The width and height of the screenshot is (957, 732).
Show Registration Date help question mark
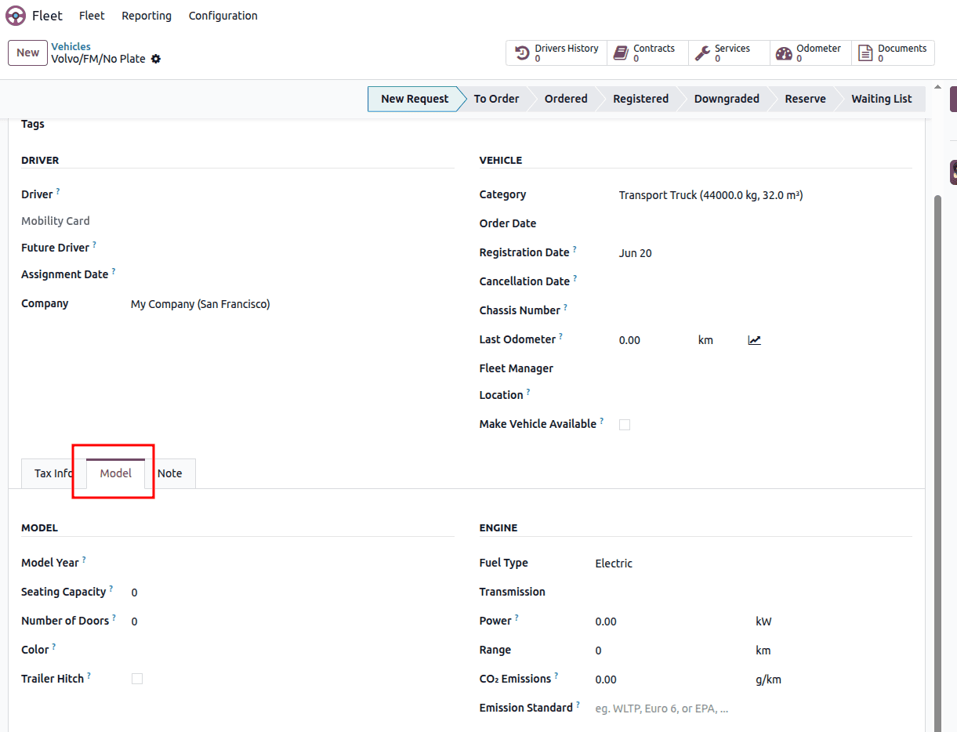(x=575, y=249)
